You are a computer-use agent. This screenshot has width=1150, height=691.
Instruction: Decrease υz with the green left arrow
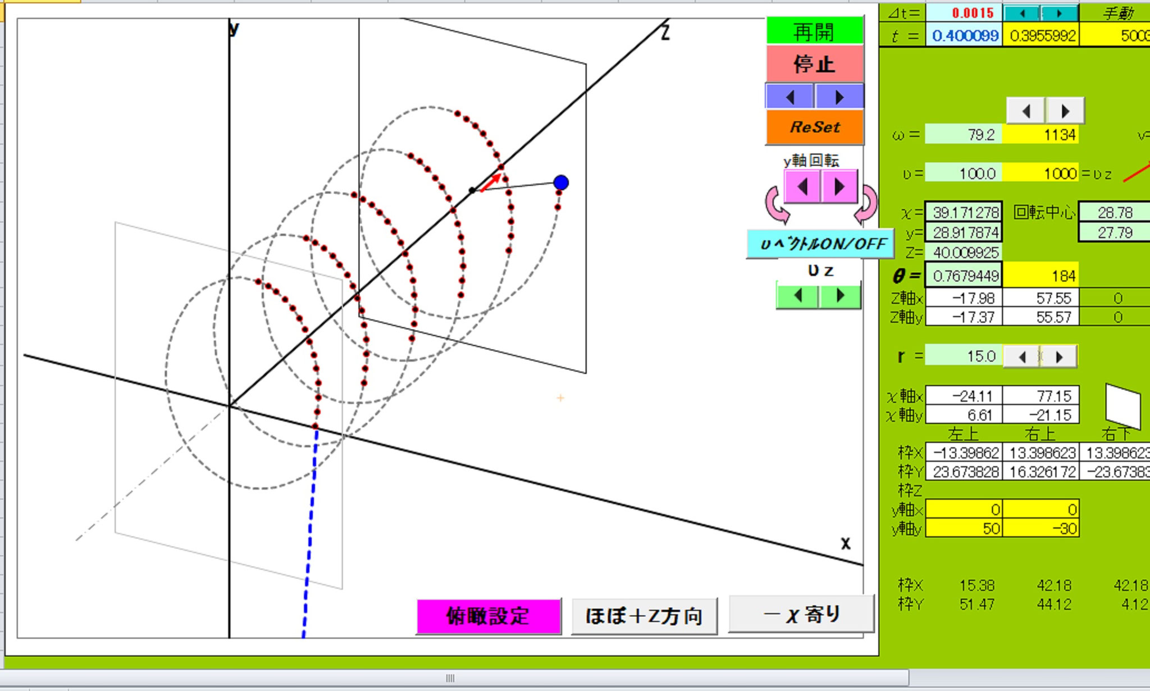(797, 296)
